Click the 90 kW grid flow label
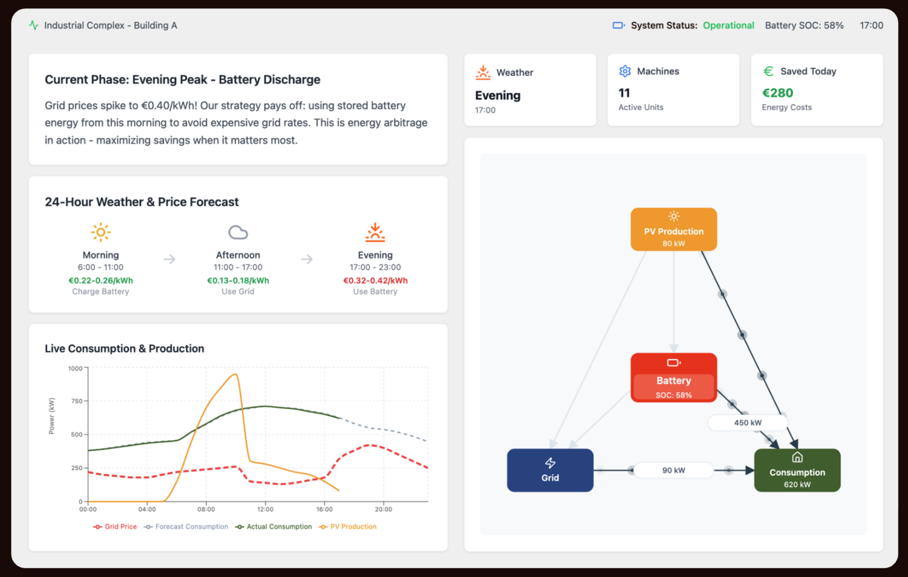 (x=673, y=470)
